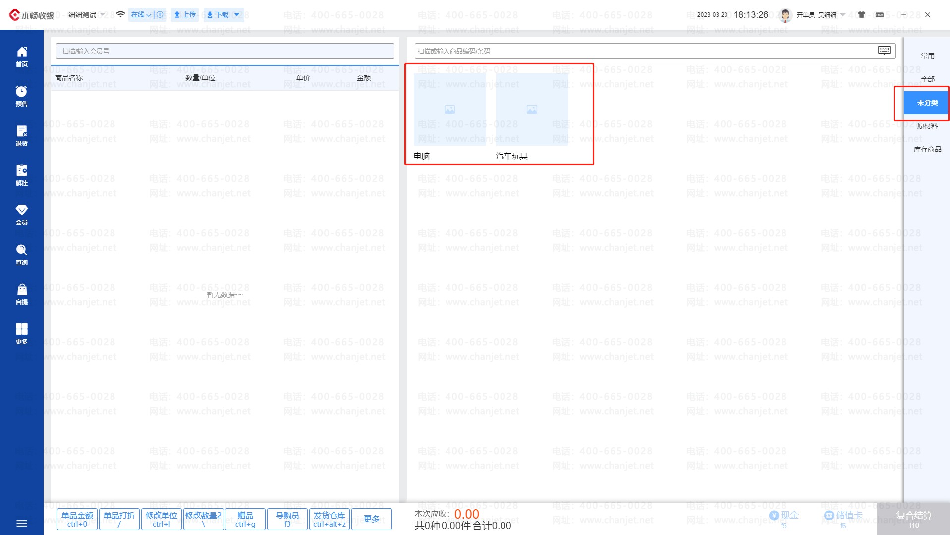Click the 18:13:26 clock display
Screen dimensions: 950x535
(x=751, y=15)
